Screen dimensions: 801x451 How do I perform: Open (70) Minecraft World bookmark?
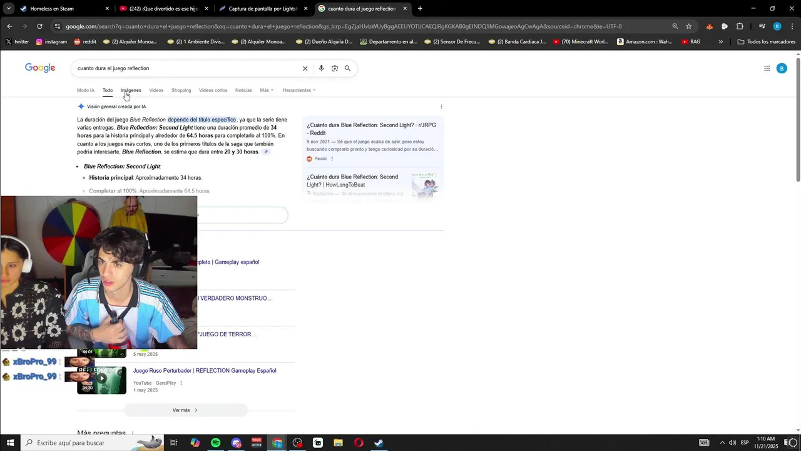[x=581, y=42]
